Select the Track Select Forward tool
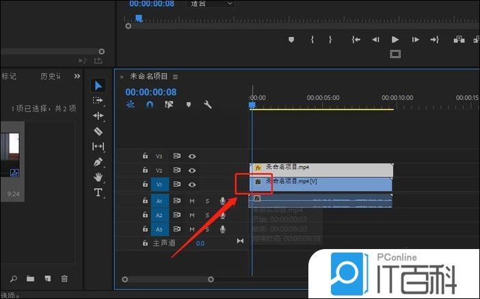The width and height of the screenshot is (480, 299). 98,101
